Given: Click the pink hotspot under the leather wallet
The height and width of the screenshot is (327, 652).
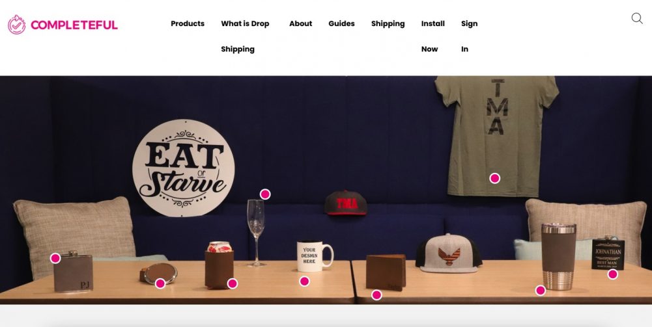Looking at the screenshot, I should (376, 295).
